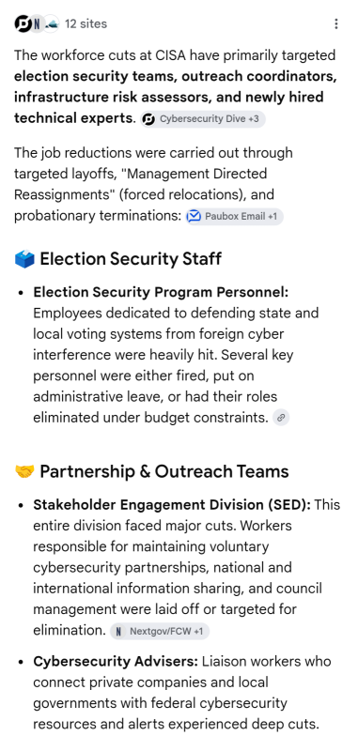The image size is (358, 751).
Task: Click Election Security Program Personnel bold label
Action: click(x=161, y=292)
